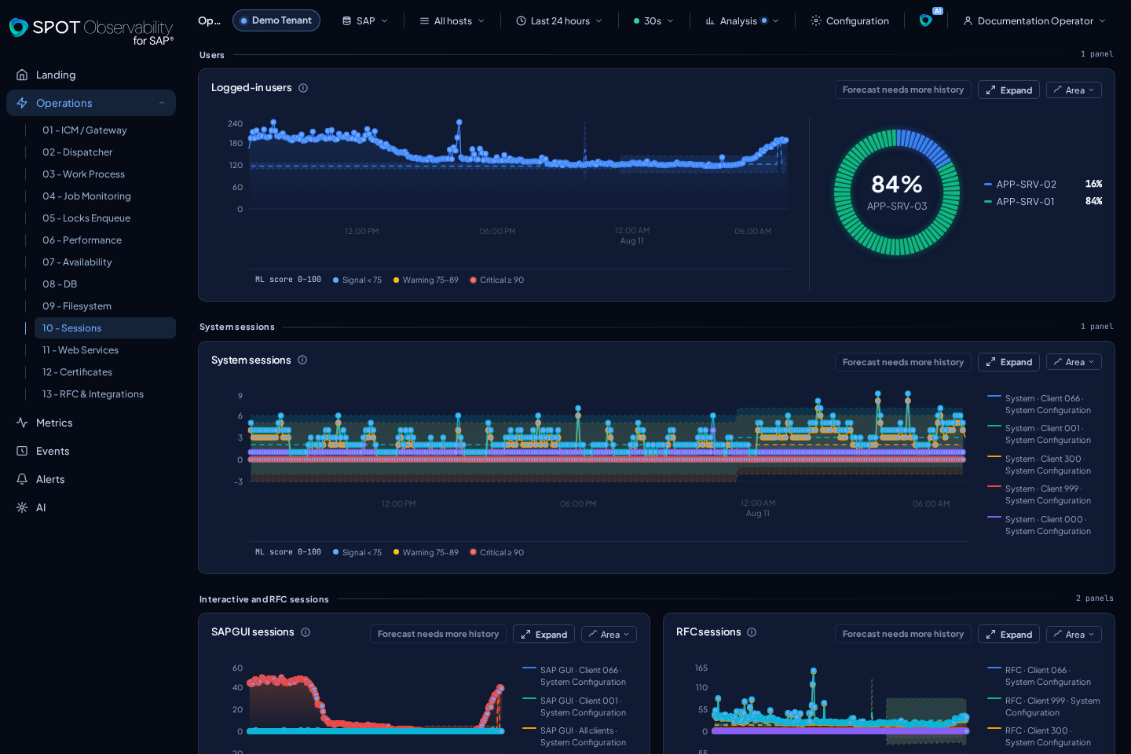
Task: Open Area chart type dropdown in System sessions
Action: coord(1074,362)
